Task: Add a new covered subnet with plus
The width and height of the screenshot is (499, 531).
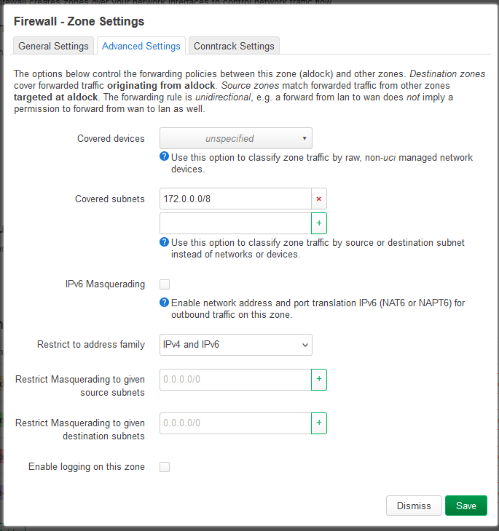Action: pos(319,223)
